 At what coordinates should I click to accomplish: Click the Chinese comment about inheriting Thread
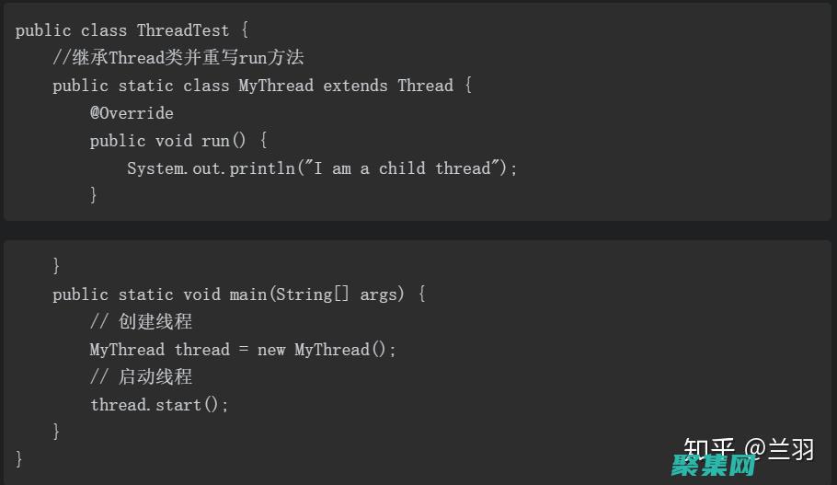click(x=178, y=58)
